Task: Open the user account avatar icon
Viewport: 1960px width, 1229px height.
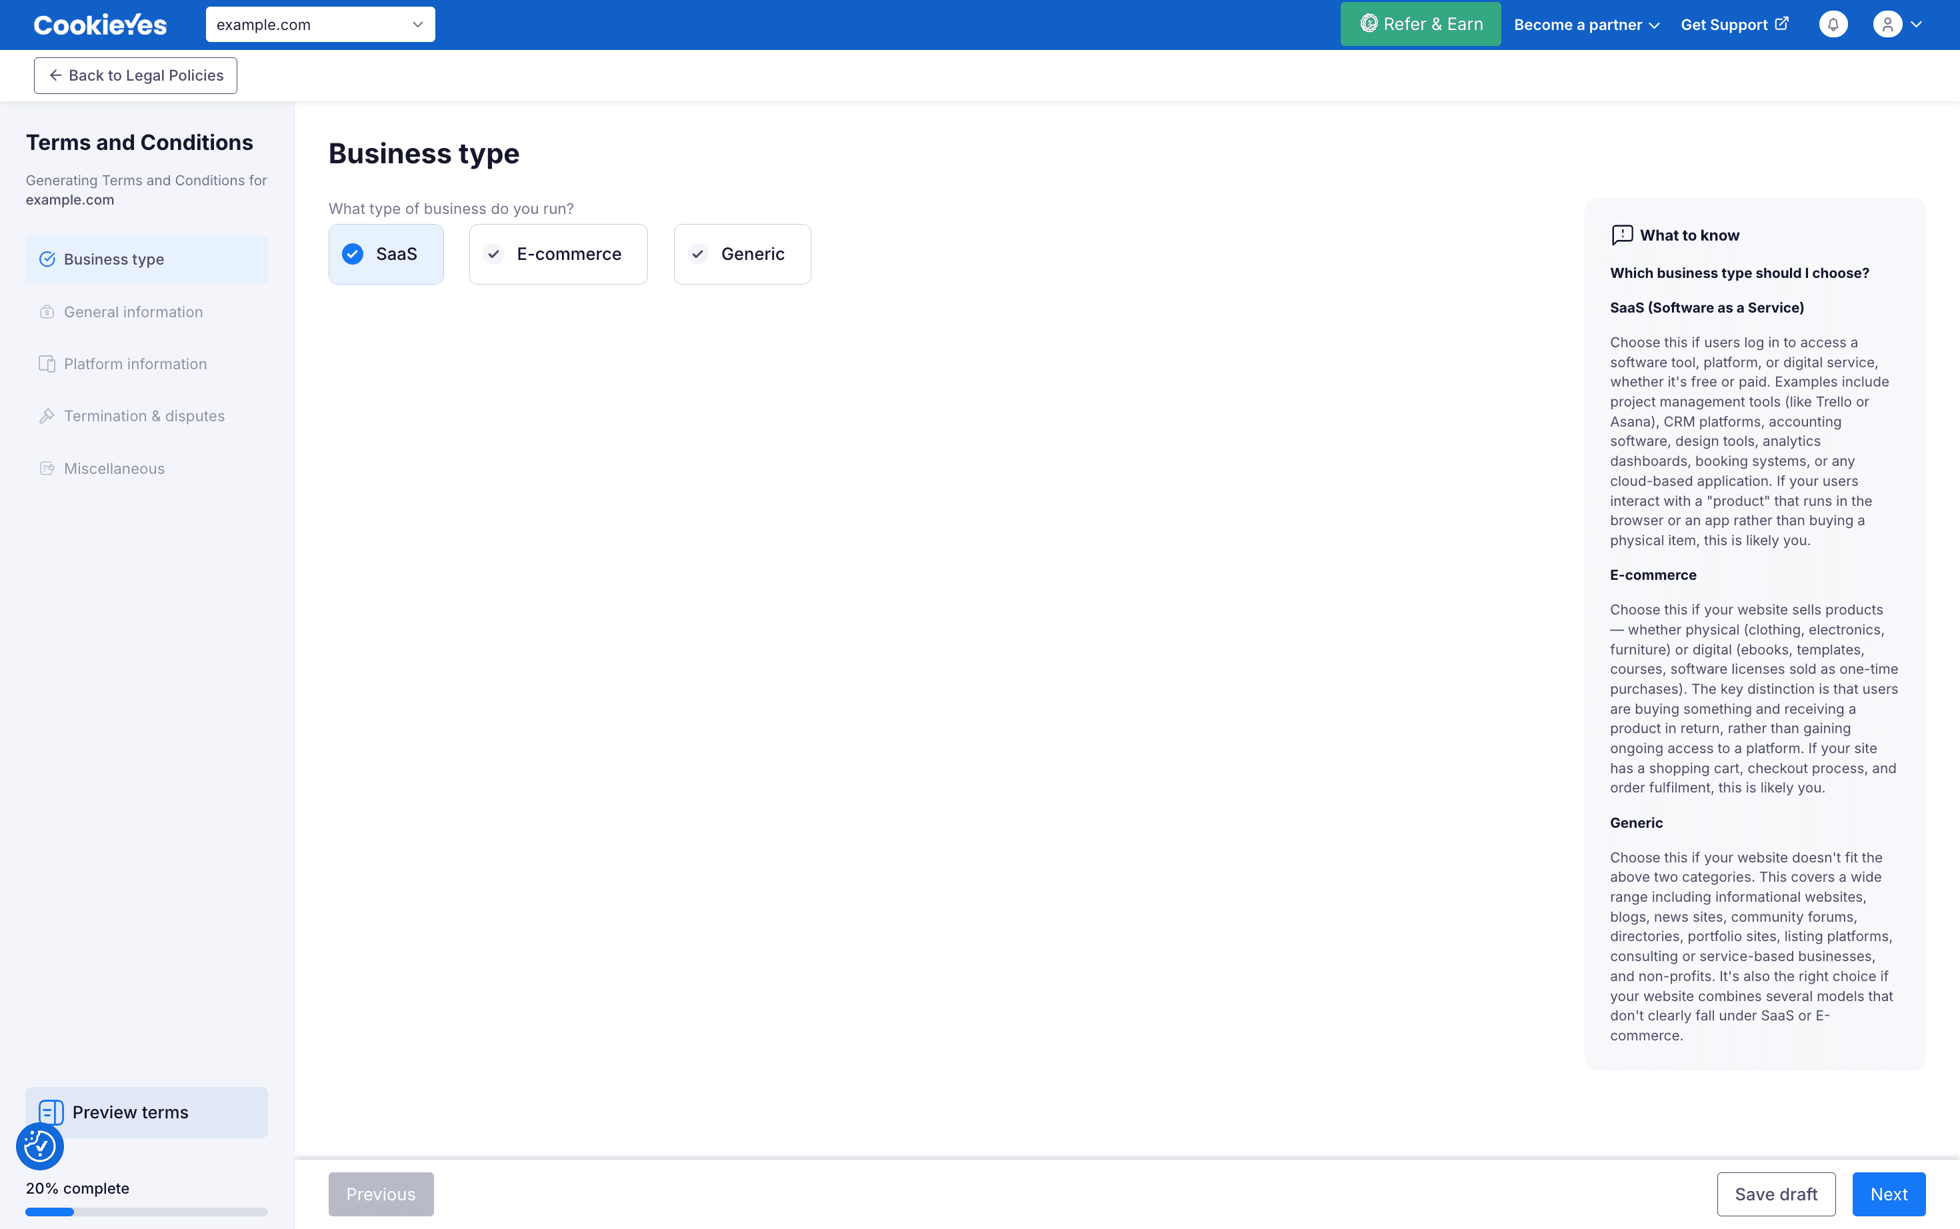Action: click(1887, 25)
